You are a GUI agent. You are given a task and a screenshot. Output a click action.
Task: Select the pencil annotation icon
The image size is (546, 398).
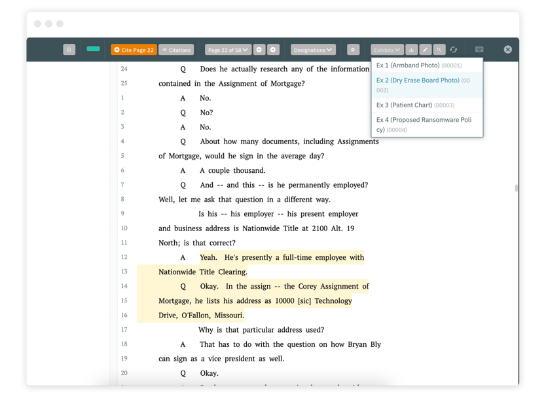coord(426,49)
